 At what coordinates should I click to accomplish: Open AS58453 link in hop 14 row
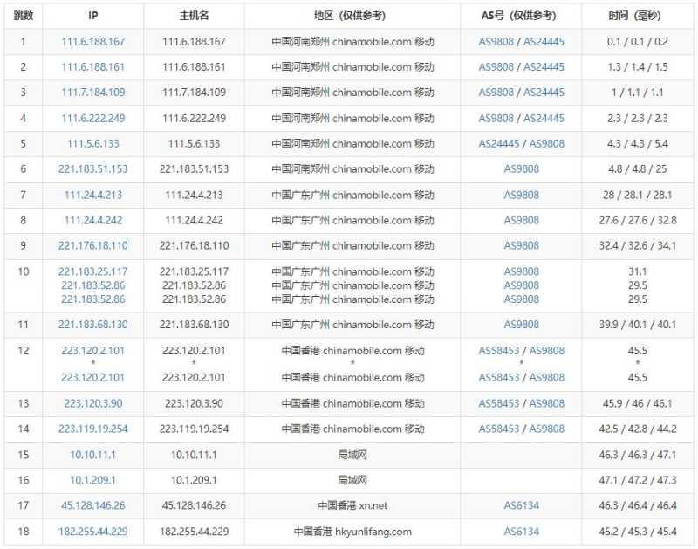click(x=499, y=429)
